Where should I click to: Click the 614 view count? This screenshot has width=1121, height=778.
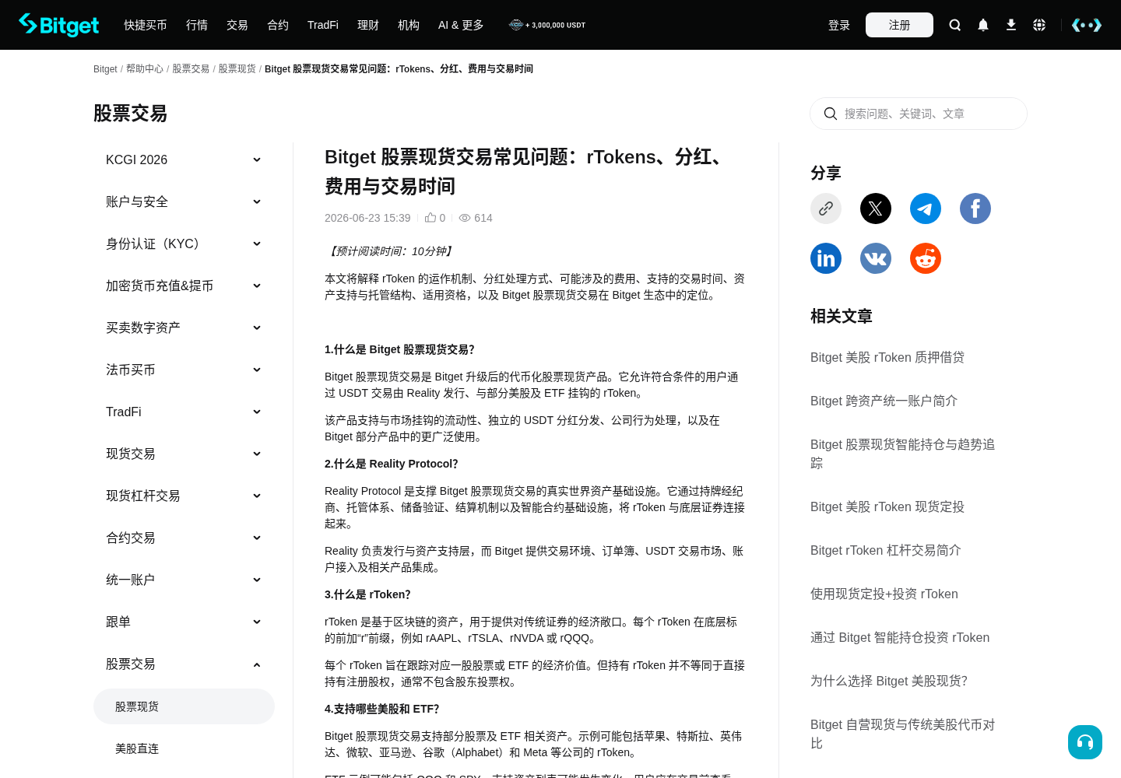[x=476, y=218]
